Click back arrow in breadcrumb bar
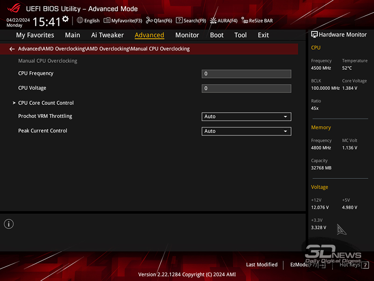374x281 pixels. tap(12, 49)
